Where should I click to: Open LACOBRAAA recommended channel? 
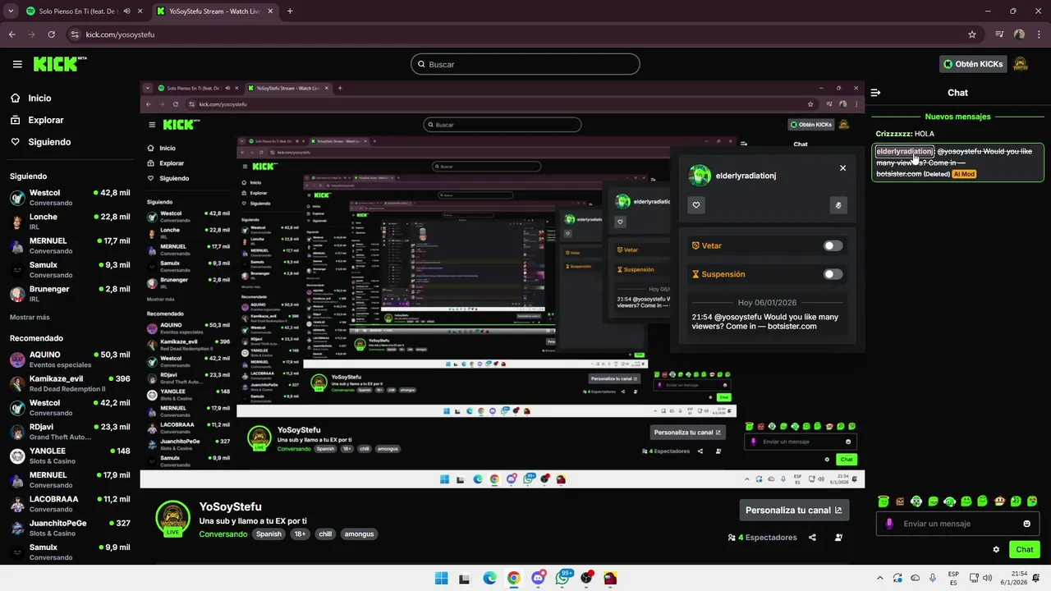click(x=70, y=504)
